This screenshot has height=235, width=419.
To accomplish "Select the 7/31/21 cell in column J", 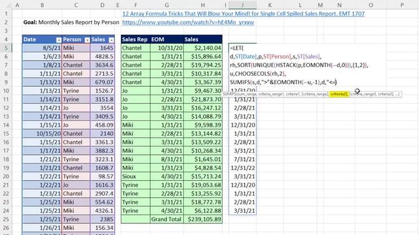I will point(242,159).
